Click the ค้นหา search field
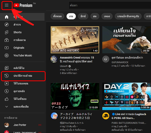This screenshot has width=151, height=133. [110, 5]
